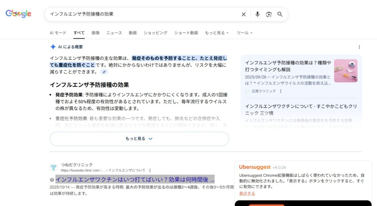
Task: Click the magnifying glass search button
Action: [280, 14]
